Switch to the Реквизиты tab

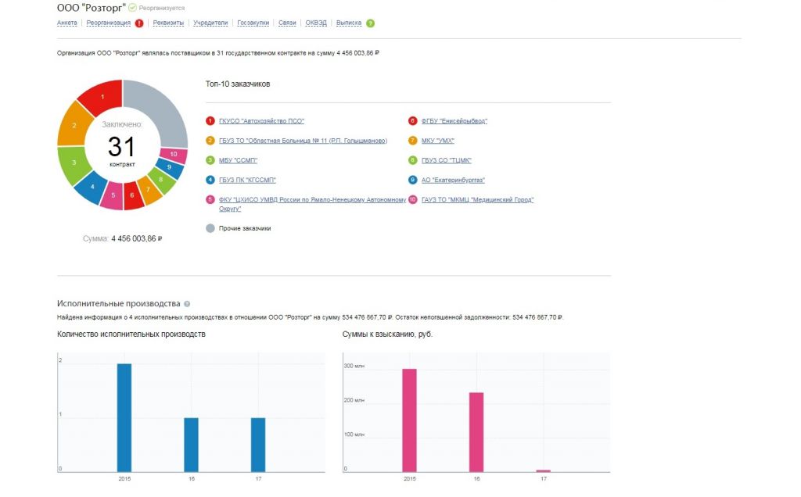tap(168, 23)
